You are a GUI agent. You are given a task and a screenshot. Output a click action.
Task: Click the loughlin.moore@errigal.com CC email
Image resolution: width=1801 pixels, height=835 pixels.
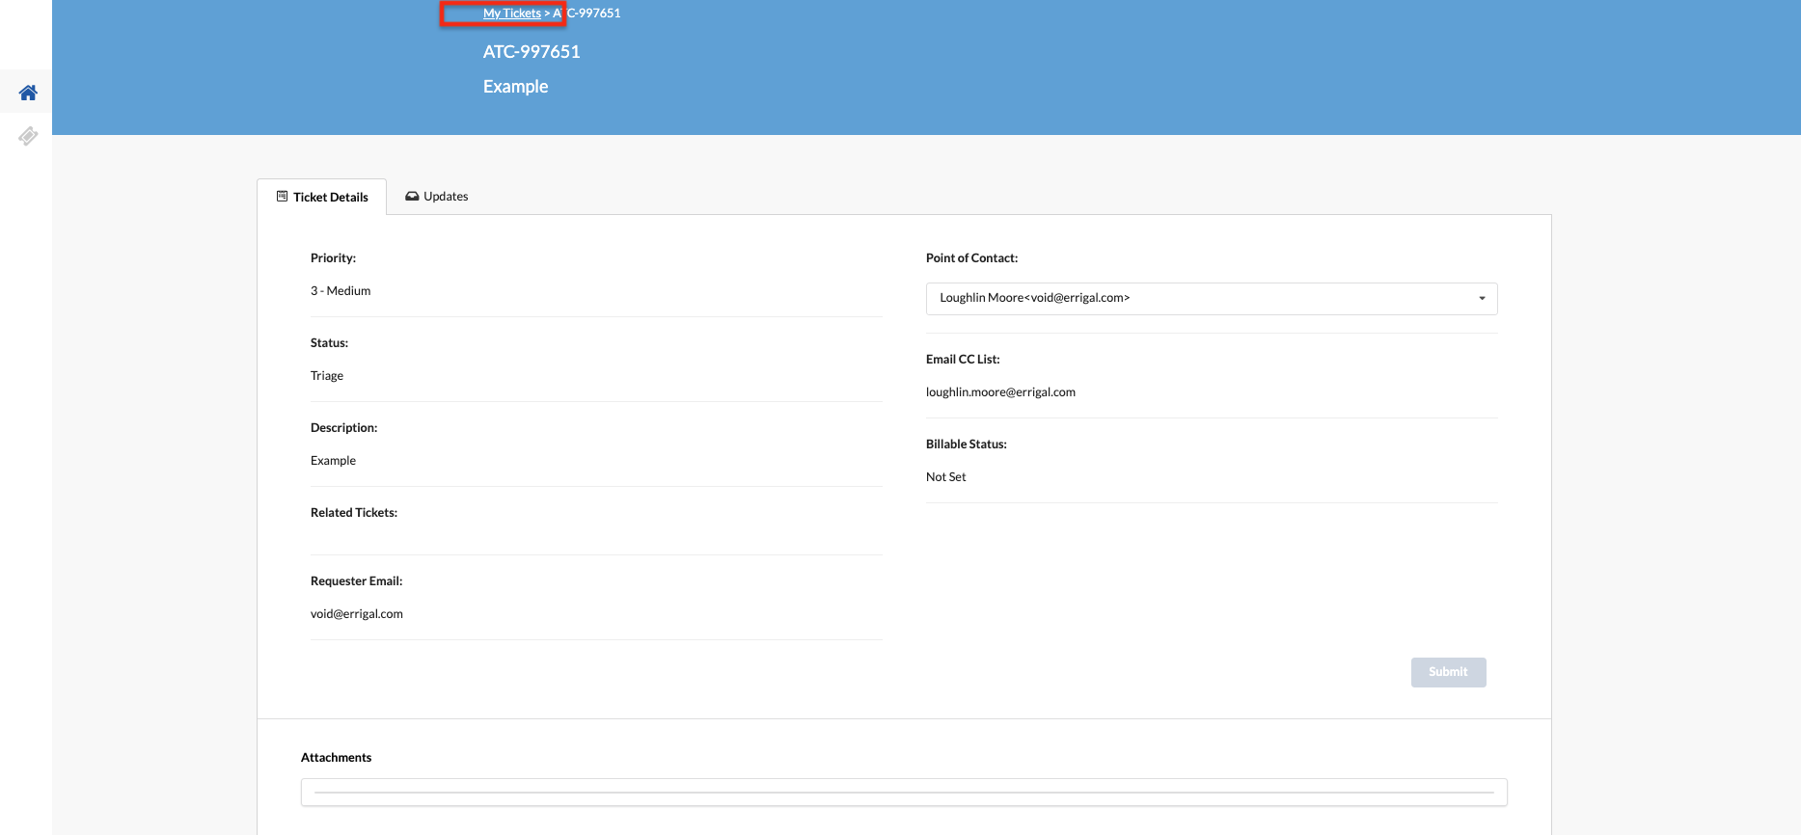click(x=1000, y=392)
